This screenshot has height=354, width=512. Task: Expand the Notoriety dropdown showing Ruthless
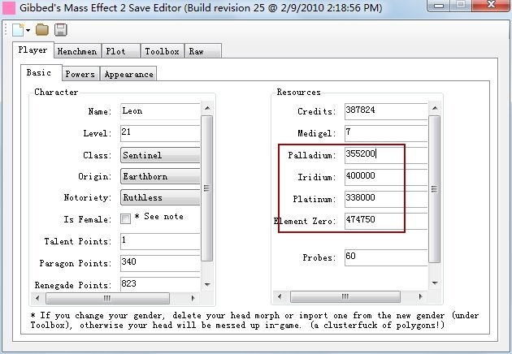[x=160, y=196]
